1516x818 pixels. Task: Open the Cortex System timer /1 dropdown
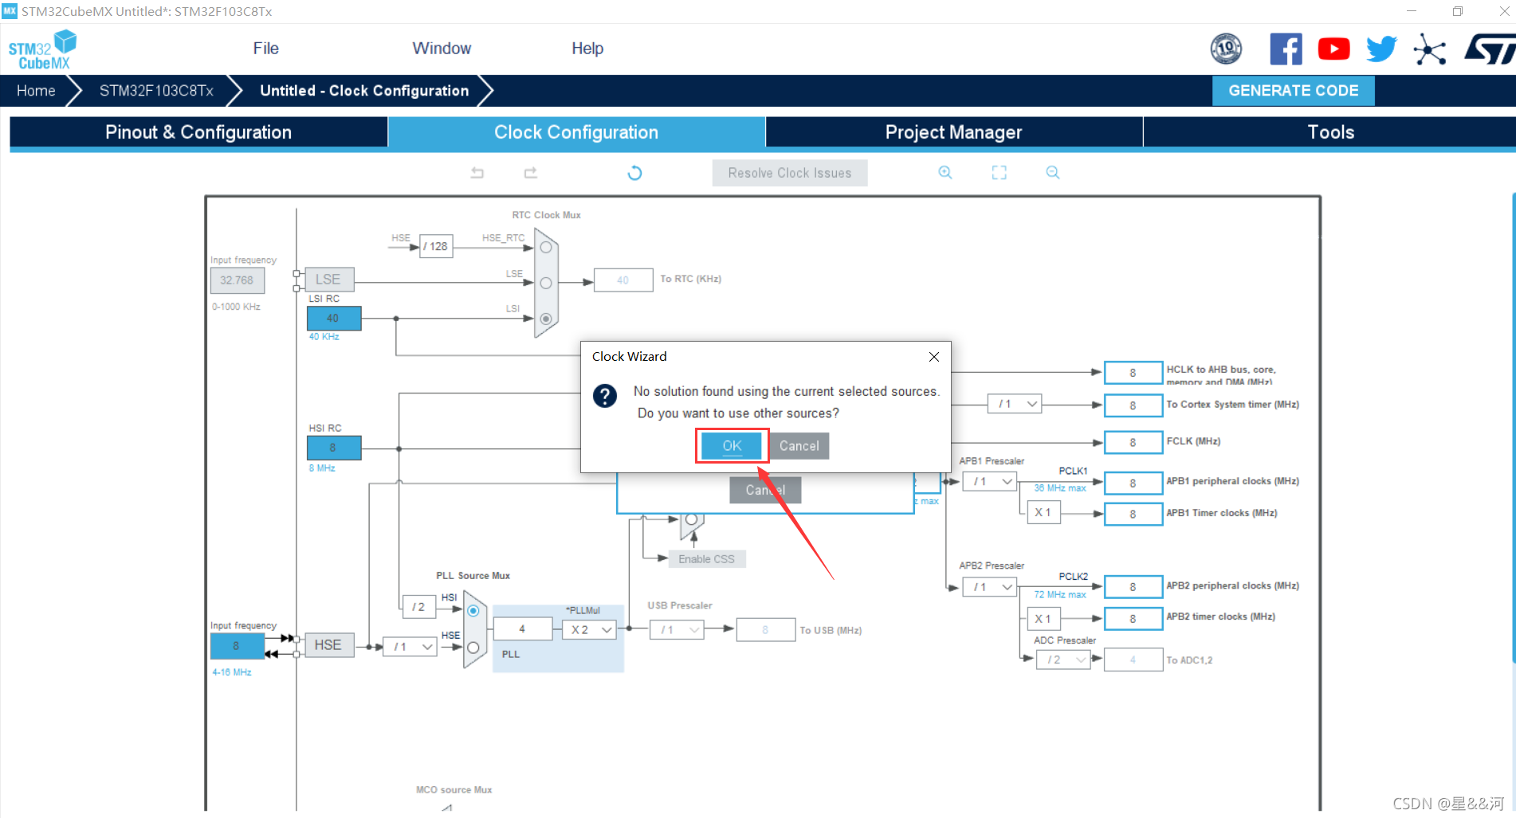1015,404
